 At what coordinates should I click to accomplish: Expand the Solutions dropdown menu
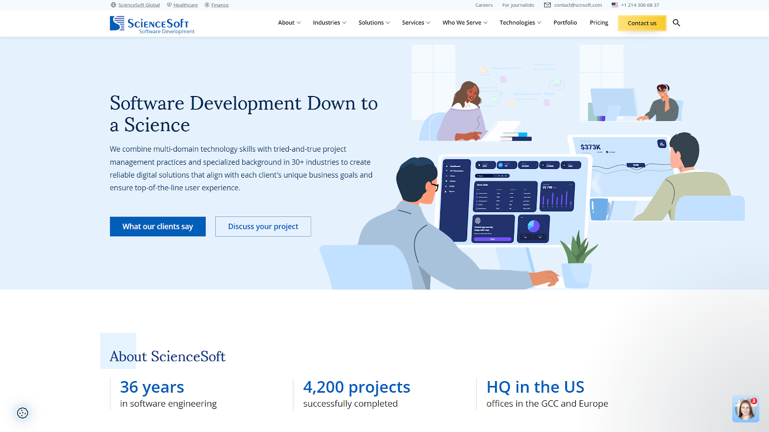pos(374,23)
